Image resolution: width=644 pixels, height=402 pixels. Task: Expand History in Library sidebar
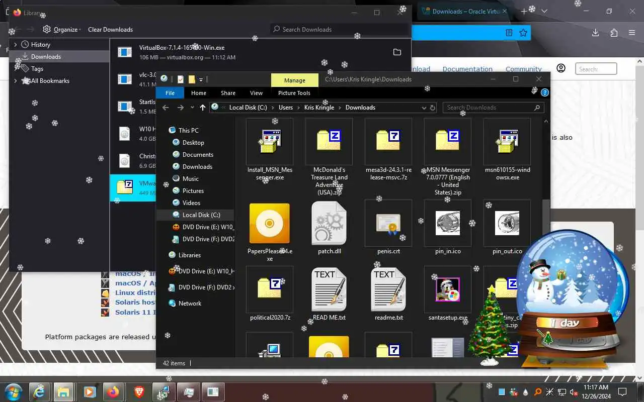(16, 45)
